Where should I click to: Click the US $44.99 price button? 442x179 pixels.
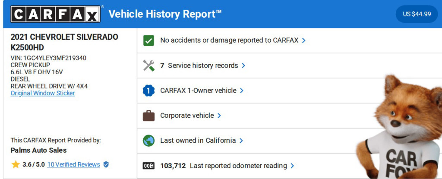(x=417, y=14)
